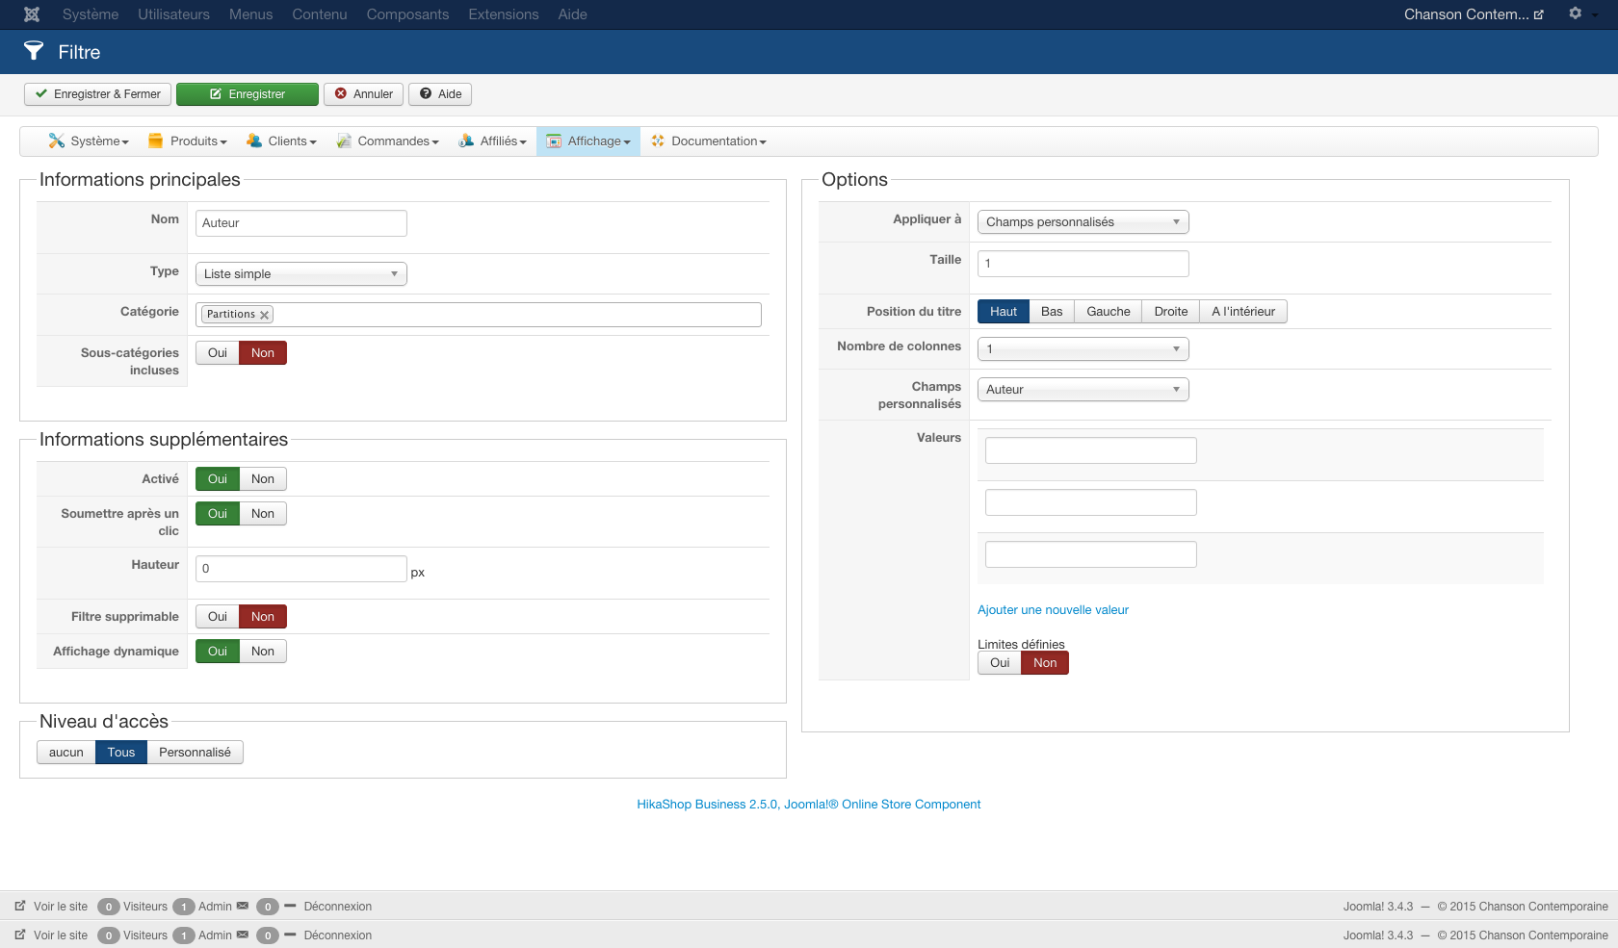
Task: Click the Ajouter une nouvelle valeur link
Action: point(1053,610)
